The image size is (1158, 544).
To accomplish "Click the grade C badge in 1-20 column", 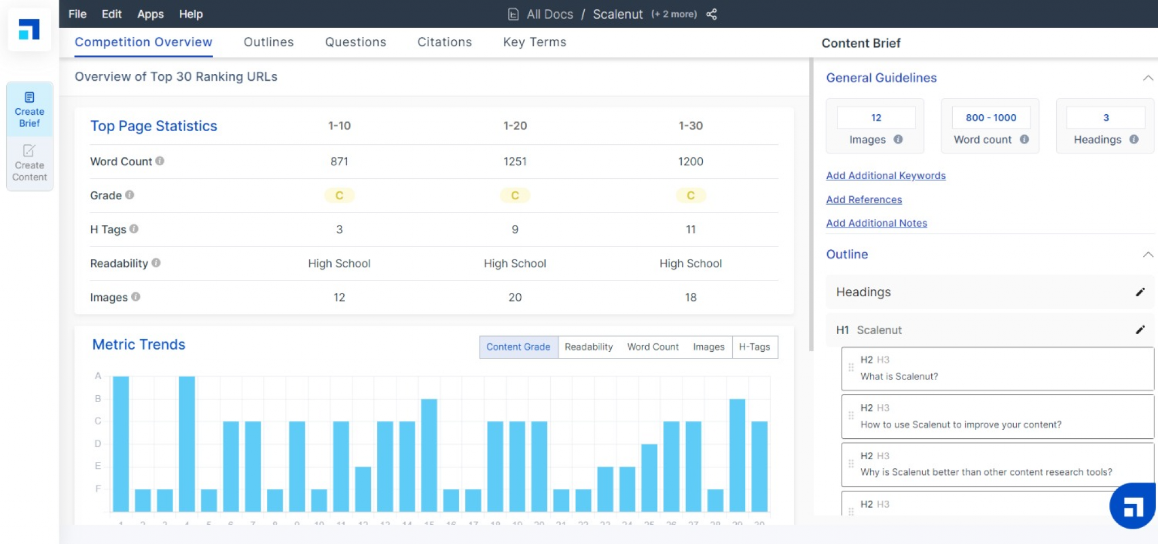I will coord(515,195).
